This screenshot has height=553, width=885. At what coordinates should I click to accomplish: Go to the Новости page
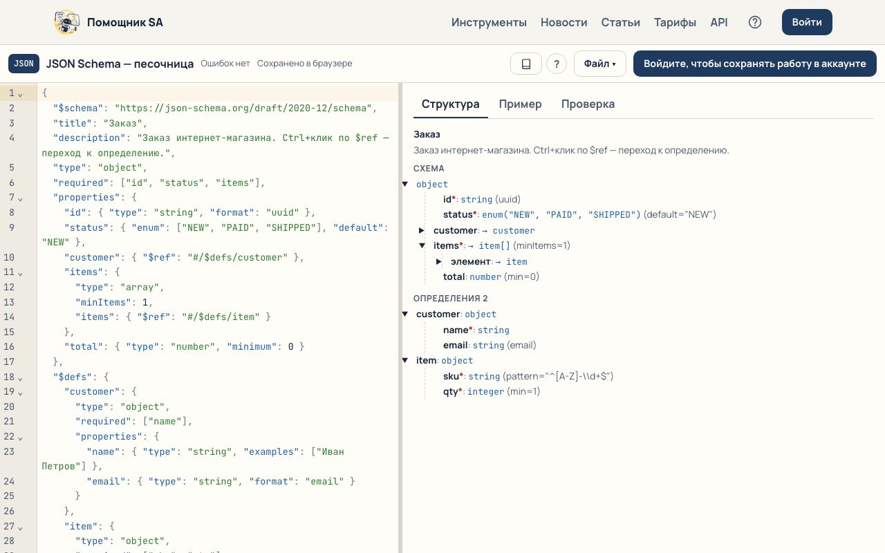tap(564, 22)
